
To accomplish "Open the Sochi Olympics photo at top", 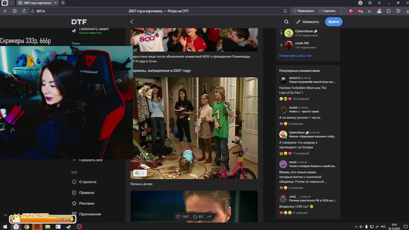I will tap(194, 40).
